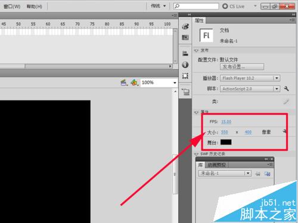This screenshot has height=223, width=298.
Task: Open the timeline panel options menu icon
Action: click(174, 15)
